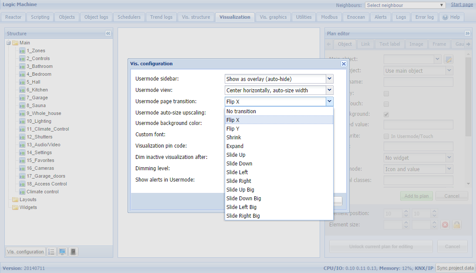This screenshot has width=476, height=273.
Task: Open the smartphone view icon
Action: click(x=73, y=252)
